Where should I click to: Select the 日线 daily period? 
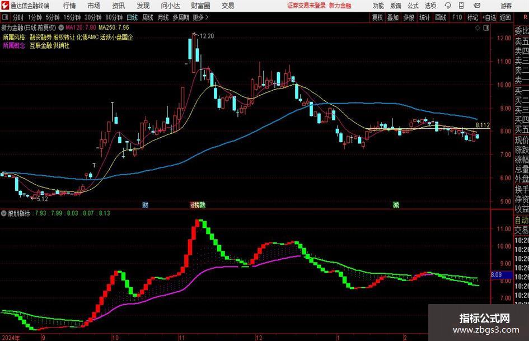[x=132, y=17]
